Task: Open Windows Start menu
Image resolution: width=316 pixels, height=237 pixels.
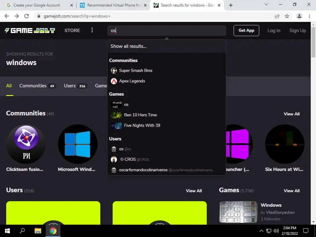Action: point(7,231)
